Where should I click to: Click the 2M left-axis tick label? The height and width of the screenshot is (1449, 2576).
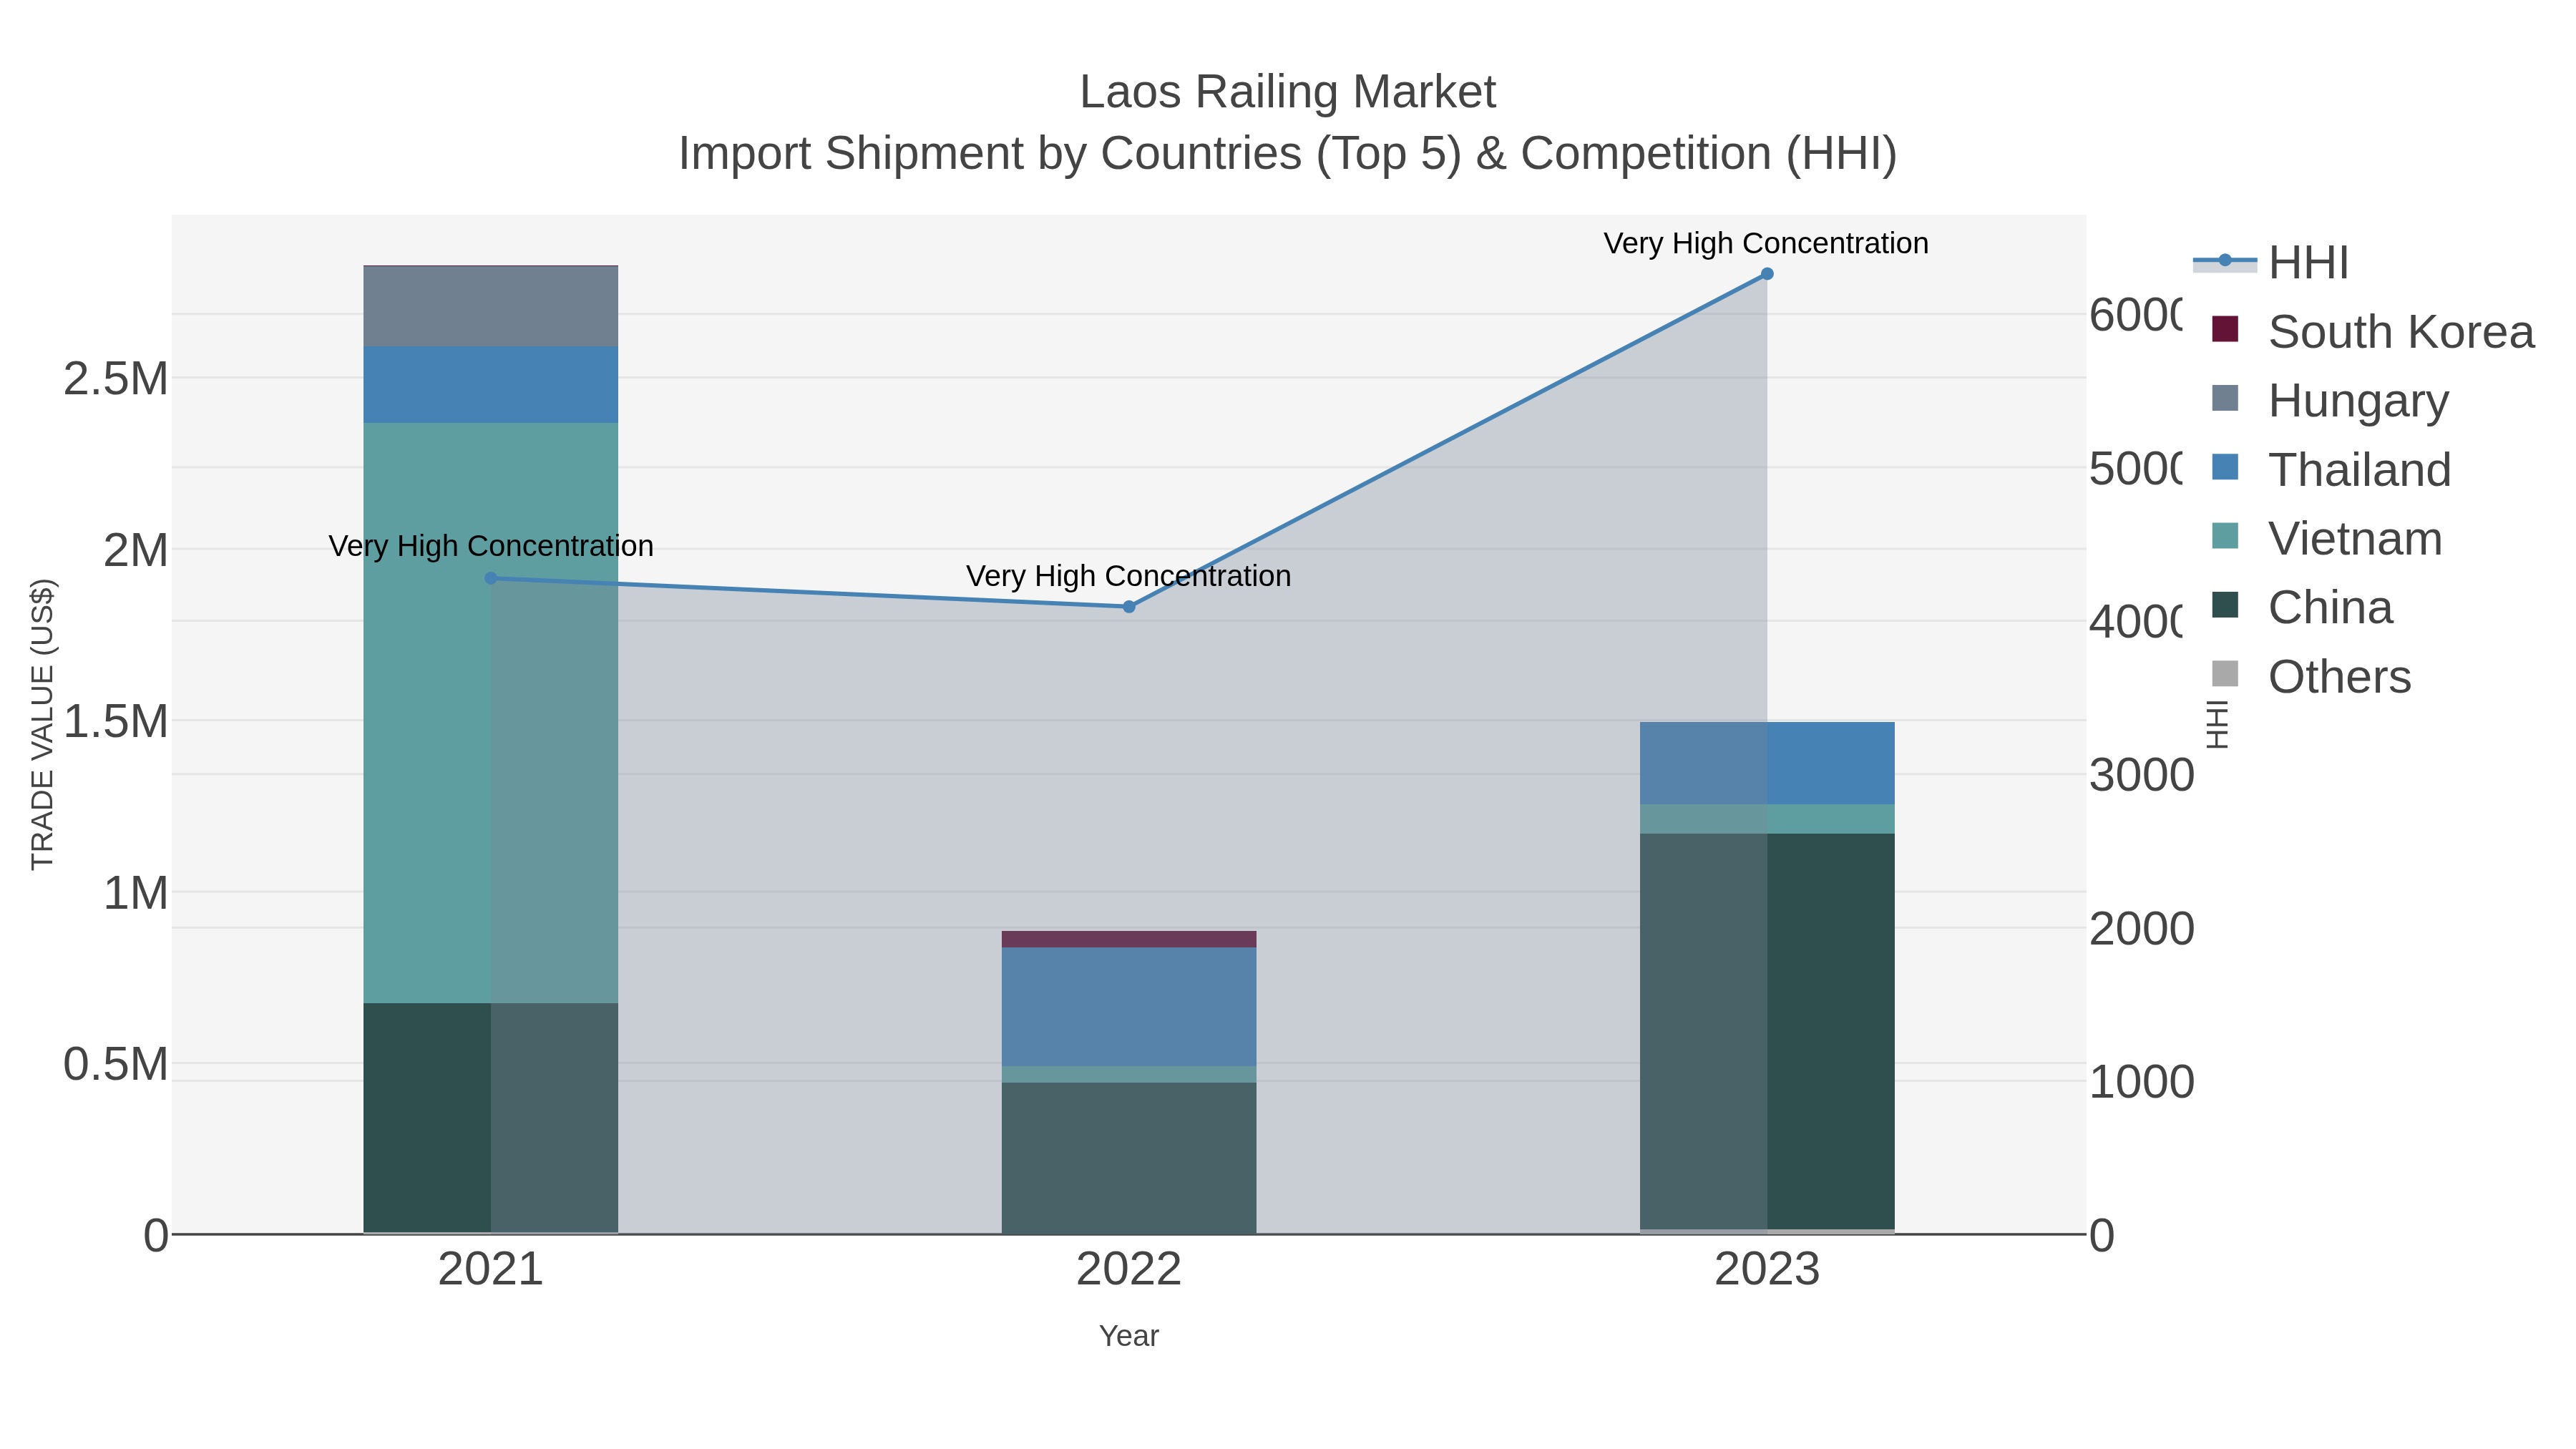pos(136,550)
